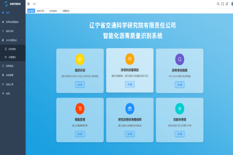
Task: Toggle fullscreen using the header expand icon
Action: coord(222,4)
